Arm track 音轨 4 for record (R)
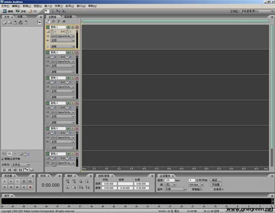Image resolution: width=275 pixels, height=213 pixels. (x=77, y=103)
